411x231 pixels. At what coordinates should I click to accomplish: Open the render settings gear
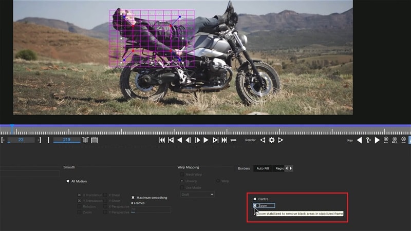pyautogui.click(x=272, y=140)
